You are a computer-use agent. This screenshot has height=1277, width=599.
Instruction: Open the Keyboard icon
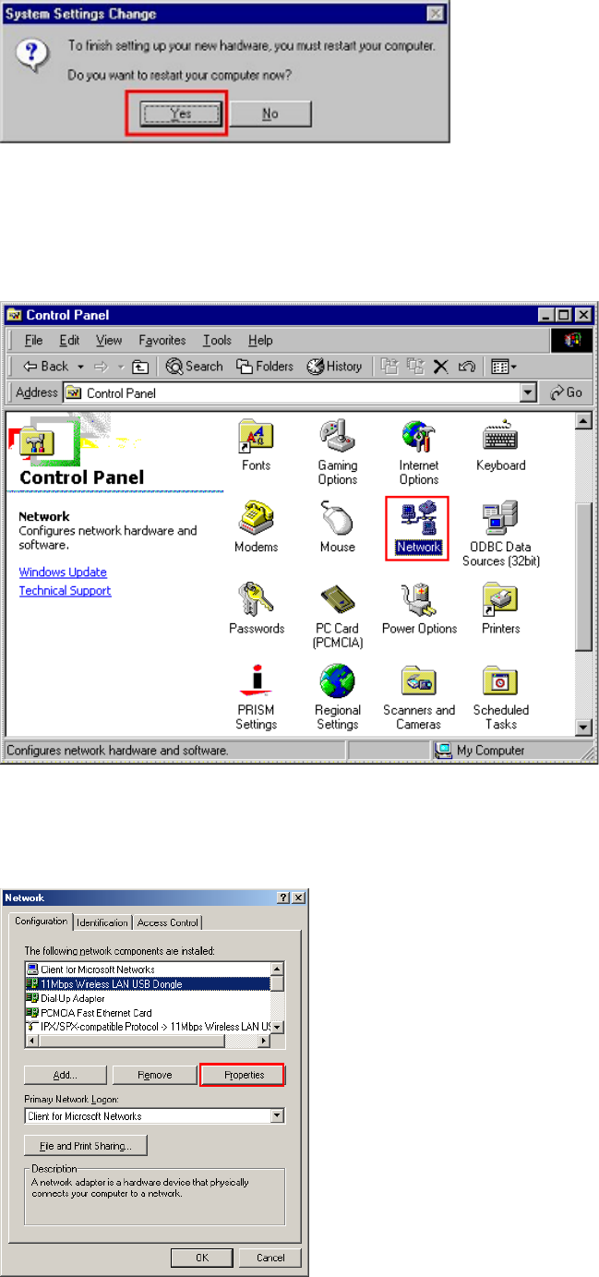[x=500, y=447]
